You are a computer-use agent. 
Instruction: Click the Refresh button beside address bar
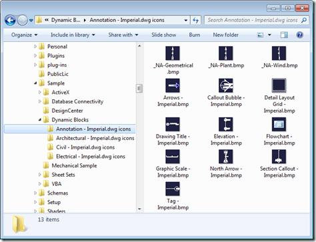tap(196, 21)
